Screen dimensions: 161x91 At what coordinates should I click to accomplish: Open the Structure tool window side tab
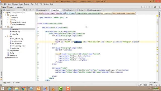pyautogui.click(x=1, y=24)
